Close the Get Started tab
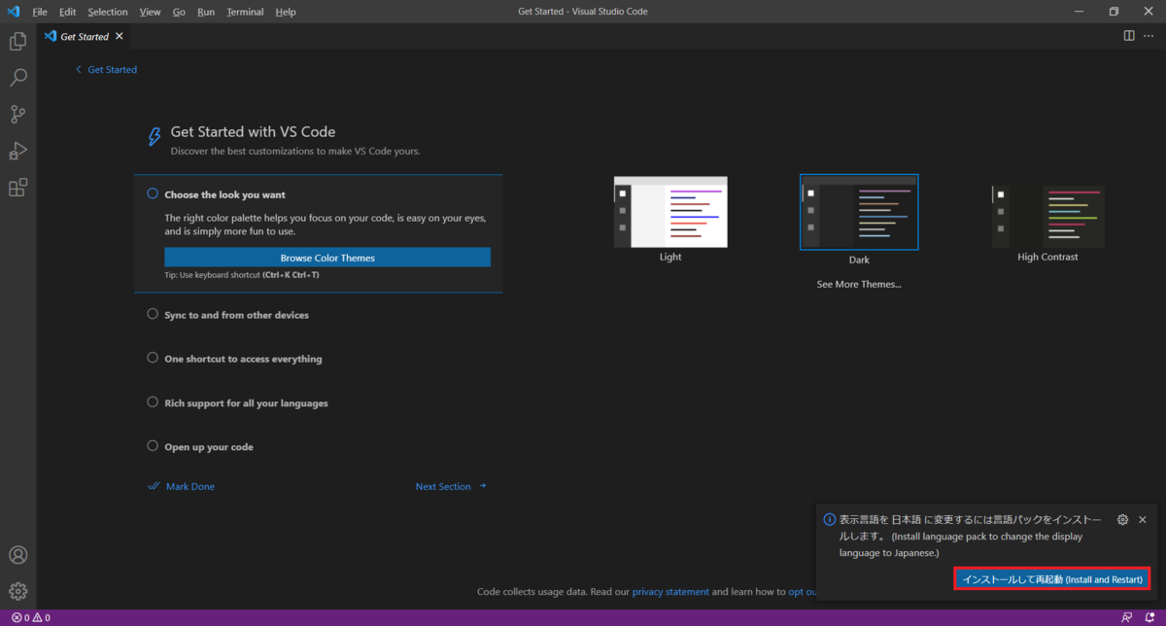 pos(120,36)
